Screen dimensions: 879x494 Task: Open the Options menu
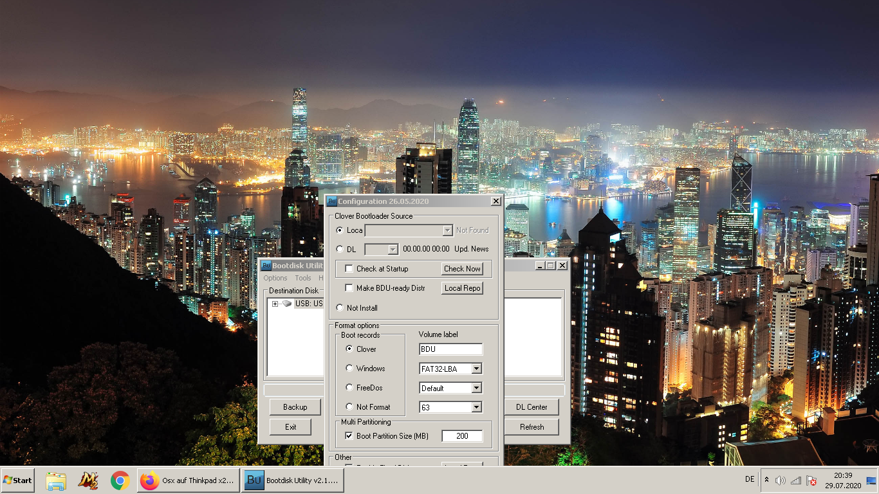pyautogui.click(x=275, y=278)
